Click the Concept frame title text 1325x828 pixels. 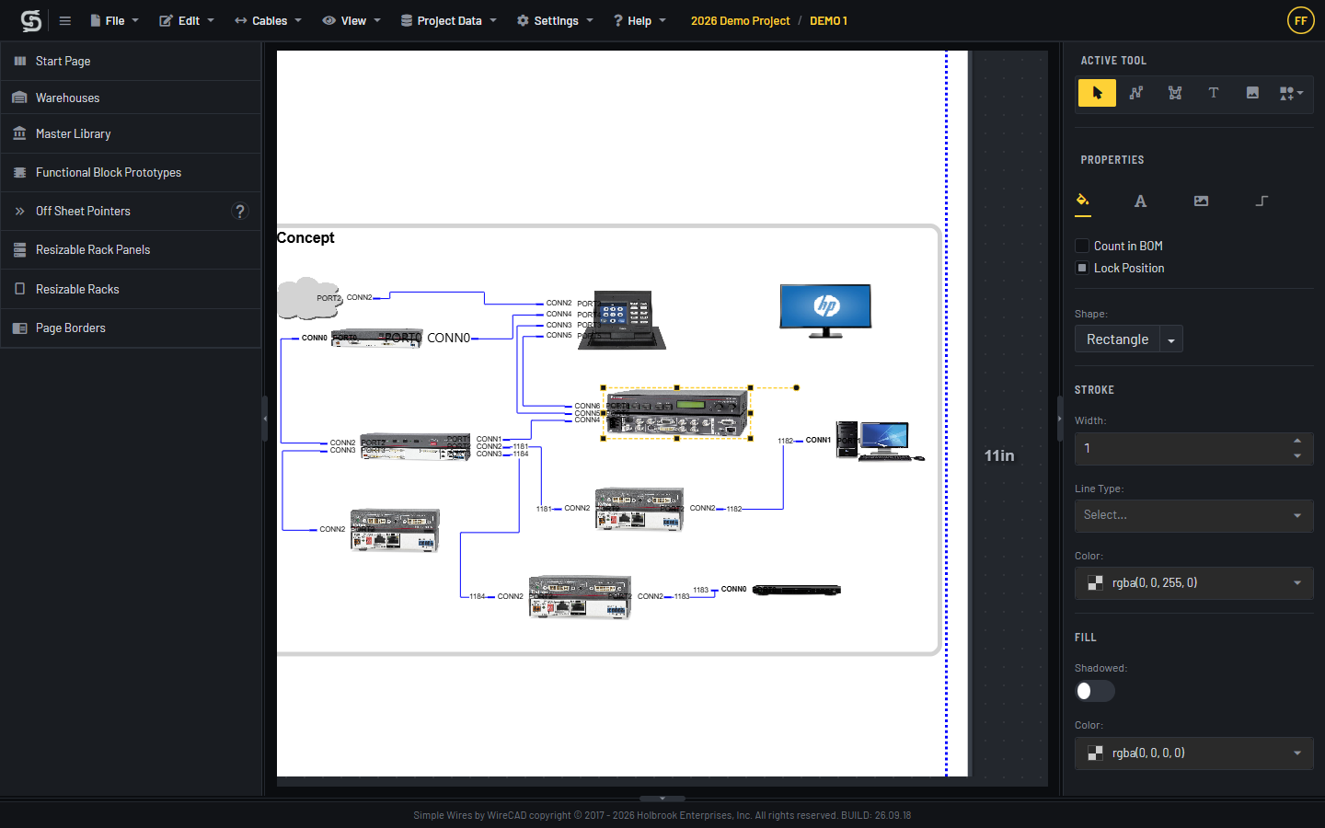(x=305, y=237)
